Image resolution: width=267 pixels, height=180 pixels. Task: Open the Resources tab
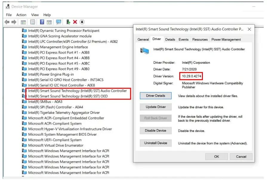[x=200, y=39]
